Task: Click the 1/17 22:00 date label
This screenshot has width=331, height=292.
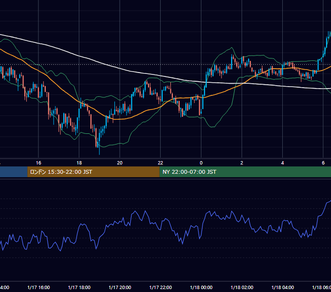Action: [161, 287]
